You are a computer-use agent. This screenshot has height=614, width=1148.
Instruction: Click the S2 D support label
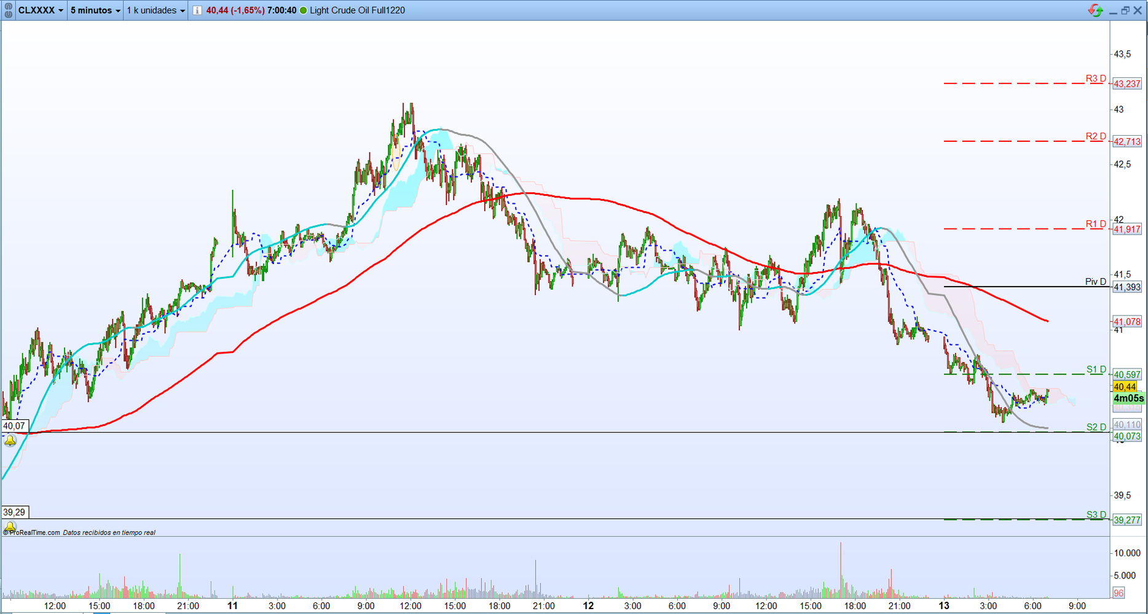(x=1096, y=427)
